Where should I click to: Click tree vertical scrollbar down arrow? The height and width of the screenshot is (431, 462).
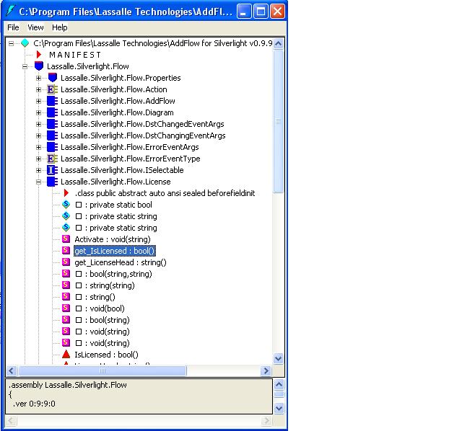(x=279, y=359)
